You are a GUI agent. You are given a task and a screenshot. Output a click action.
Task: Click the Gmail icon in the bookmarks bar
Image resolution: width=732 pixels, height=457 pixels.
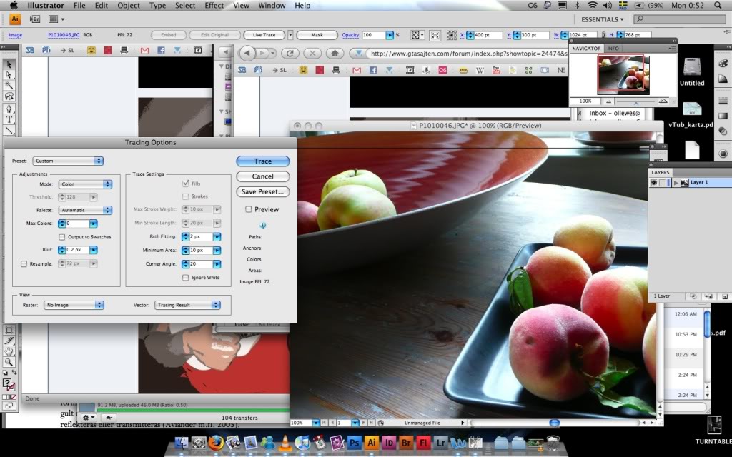356,70
